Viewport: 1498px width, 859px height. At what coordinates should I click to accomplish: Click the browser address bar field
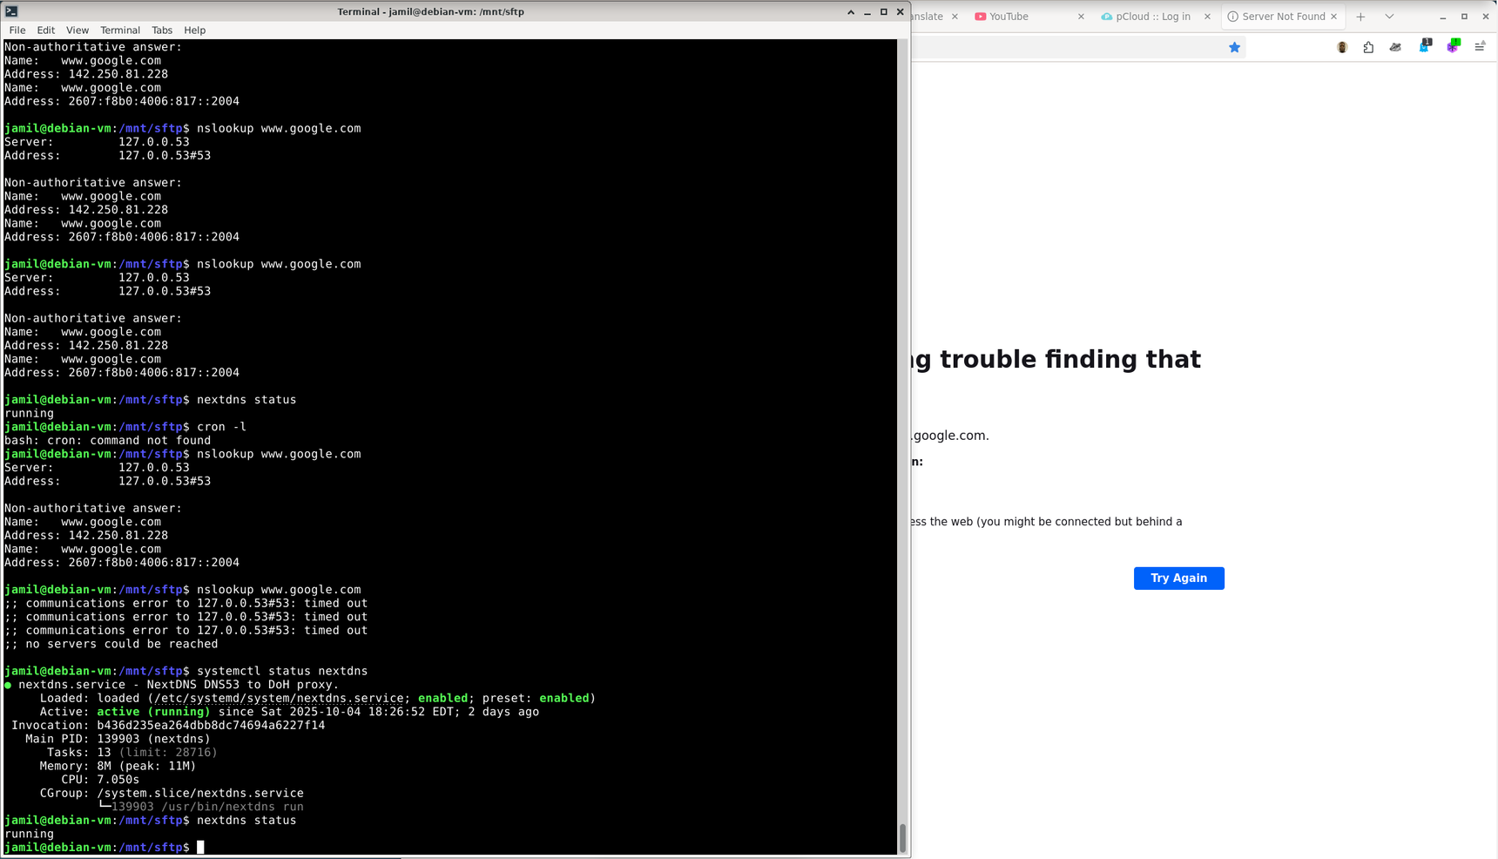coord(1080,47)
